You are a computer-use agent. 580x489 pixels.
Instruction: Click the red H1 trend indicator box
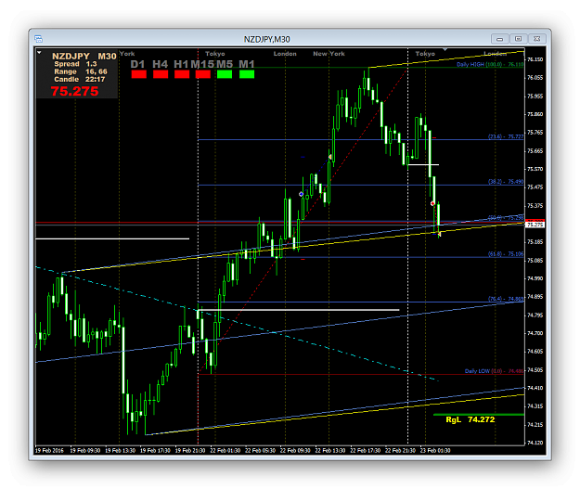tap(182, 74)
